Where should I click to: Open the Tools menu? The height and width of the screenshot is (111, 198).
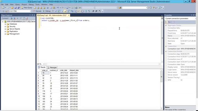click(37, 4)
